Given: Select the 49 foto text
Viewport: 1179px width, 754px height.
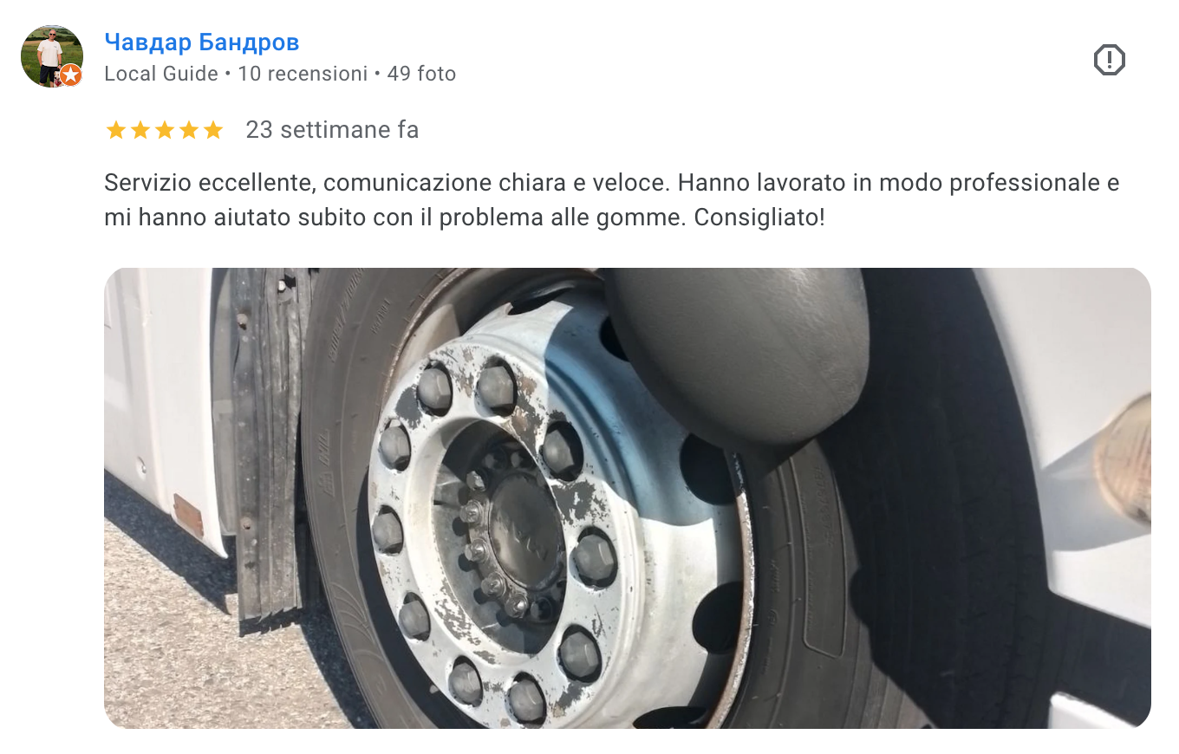Looking at the screenshot, I should (x=421, y=74).
